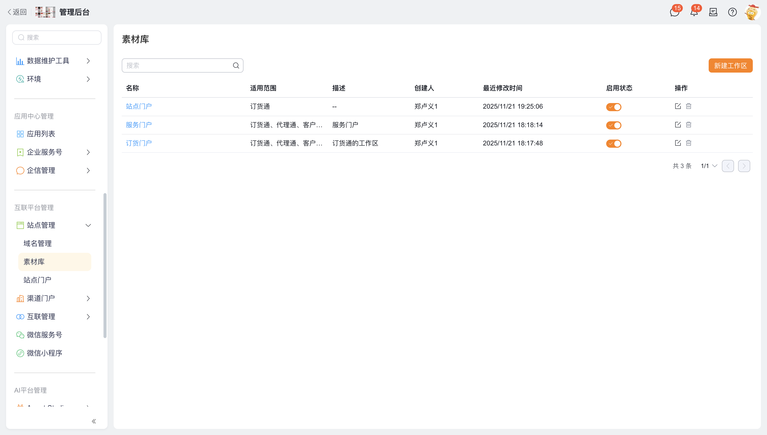Open the help question mark icon
This screenshot has height=435, width=767.
pyautogui.click(x=732, y=12)
